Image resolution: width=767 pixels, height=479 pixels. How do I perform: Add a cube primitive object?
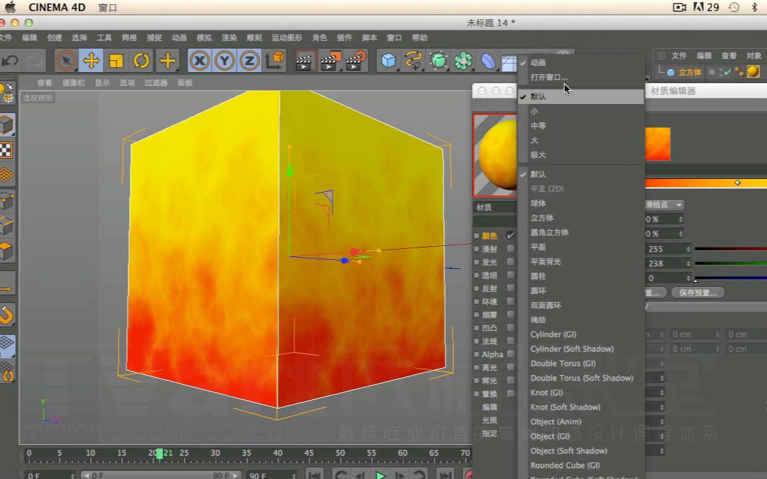[388, 61]
